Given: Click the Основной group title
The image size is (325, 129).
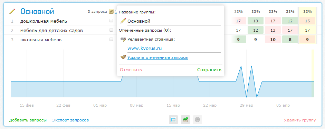Looking at the screenshot, I should click(37, 12).
